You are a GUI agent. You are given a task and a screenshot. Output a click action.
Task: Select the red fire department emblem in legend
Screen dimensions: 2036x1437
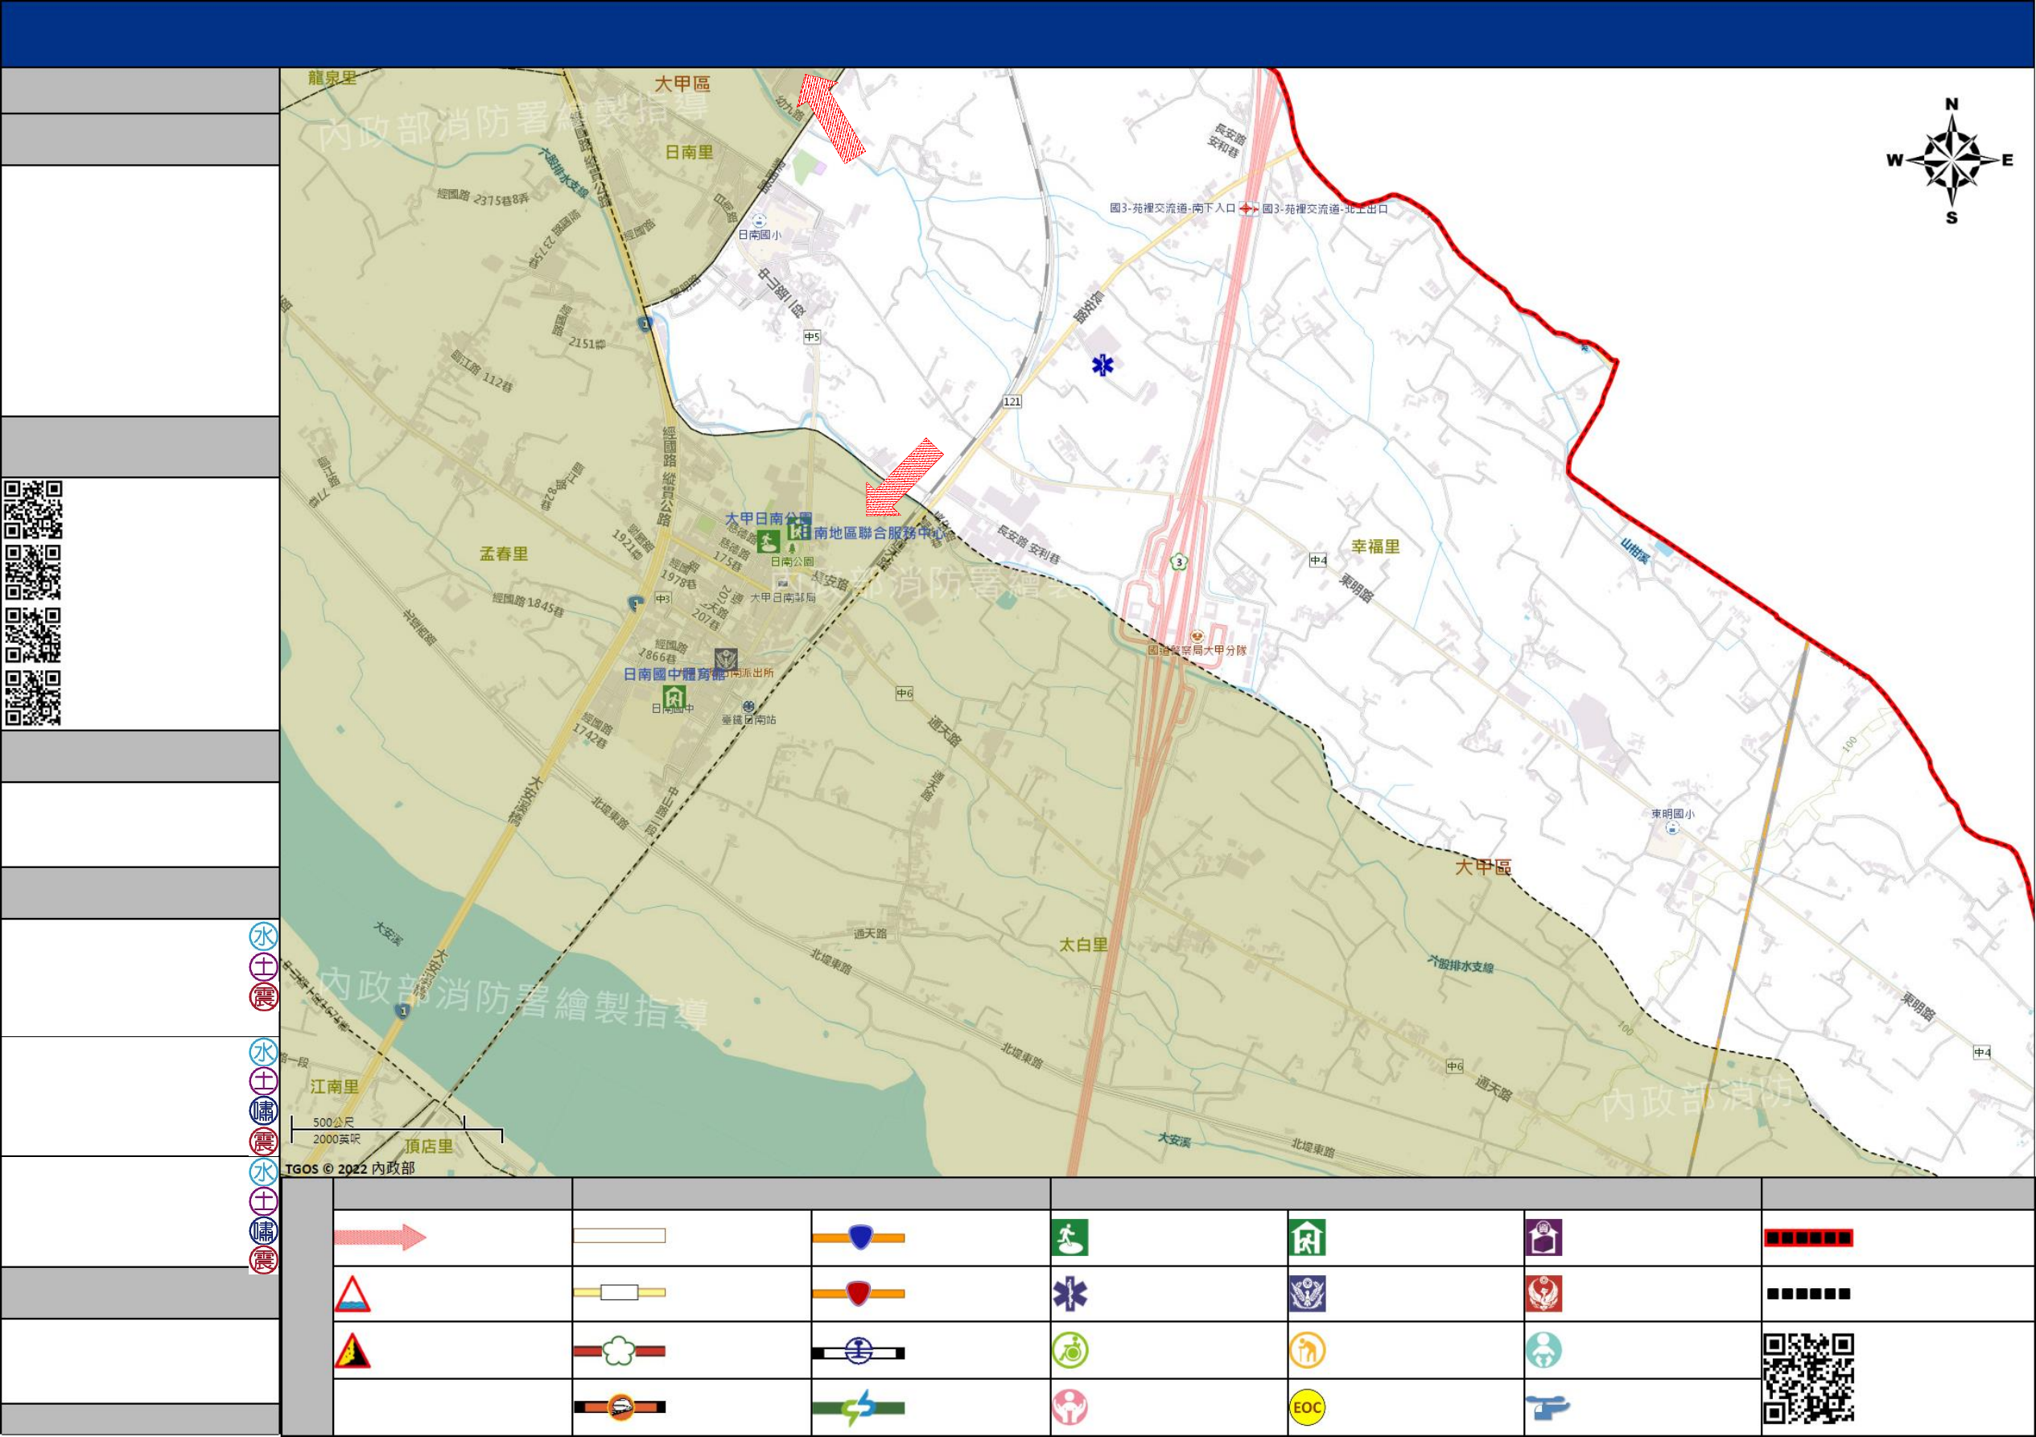pos(1543,1295)
